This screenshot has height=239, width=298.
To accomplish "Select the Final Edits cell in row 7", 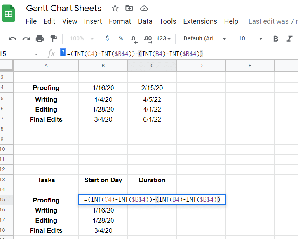I will (x=46, y=119).
